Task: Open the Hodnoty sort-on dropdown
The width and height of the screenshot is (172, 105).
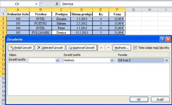Action: (x=112, y=60)
